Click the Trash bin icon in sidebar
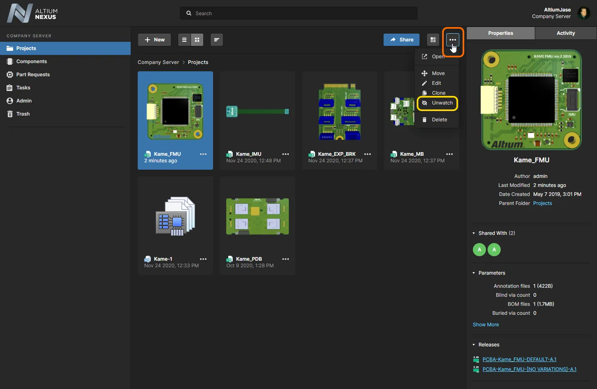The height and width of the screenshot is (389, 597). (10, 114)
